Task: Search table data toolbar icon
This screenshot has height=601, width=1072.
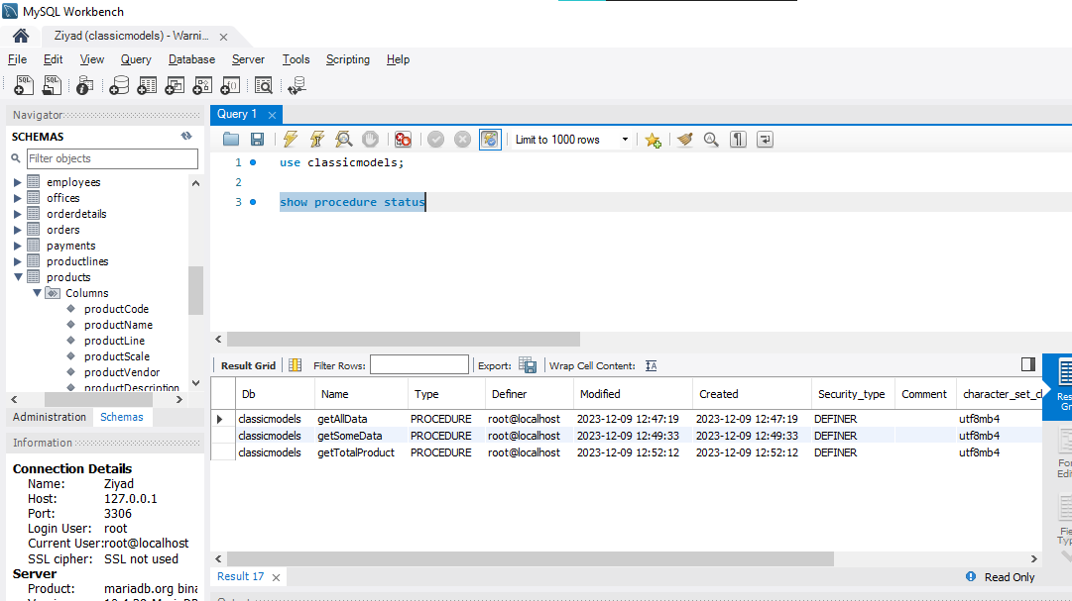Action: pyautogui.click(x=263, y=85)
